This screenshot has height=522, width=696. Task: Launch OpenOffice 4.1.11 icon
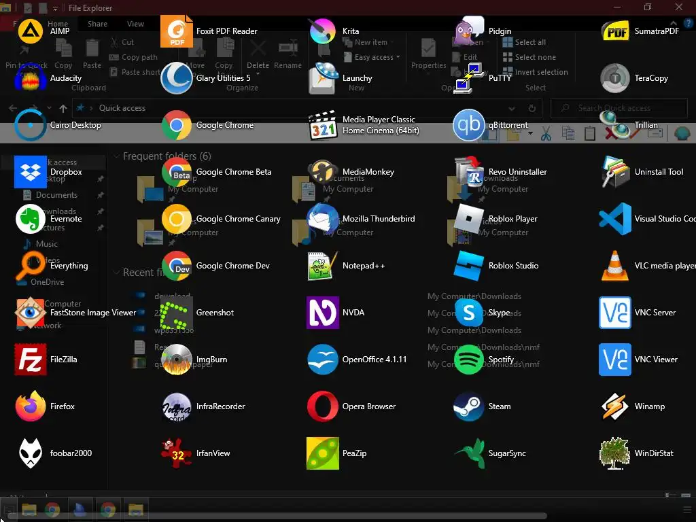[323, 360]
